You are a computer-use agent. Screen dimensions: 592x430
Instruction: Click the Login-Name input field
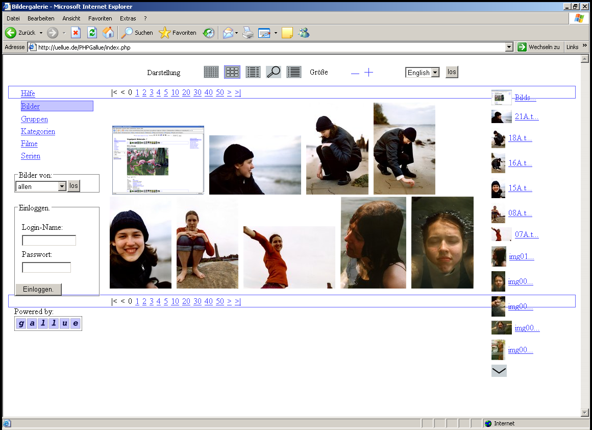pyautogui.click(x=49, y=241)
